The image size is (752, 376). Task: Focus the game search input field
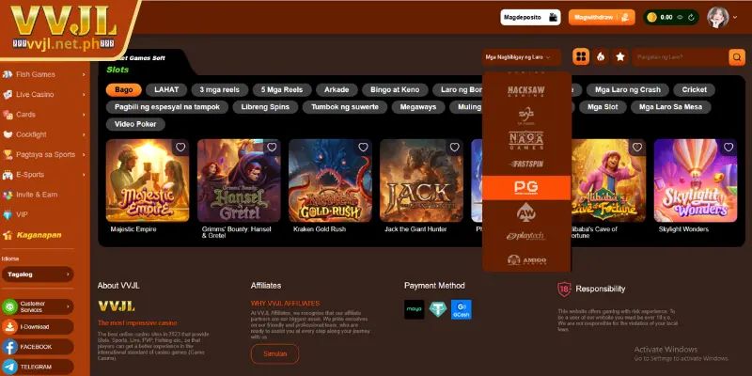point(680,57)
